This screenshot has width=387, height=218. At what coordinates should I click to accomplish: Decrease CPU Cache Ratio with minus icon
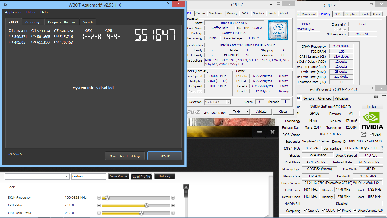click(99, 213)
